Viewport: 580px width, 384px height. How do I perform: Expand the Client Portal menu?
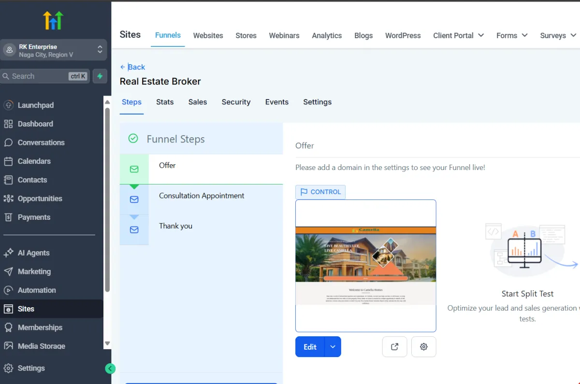[458, 36]
